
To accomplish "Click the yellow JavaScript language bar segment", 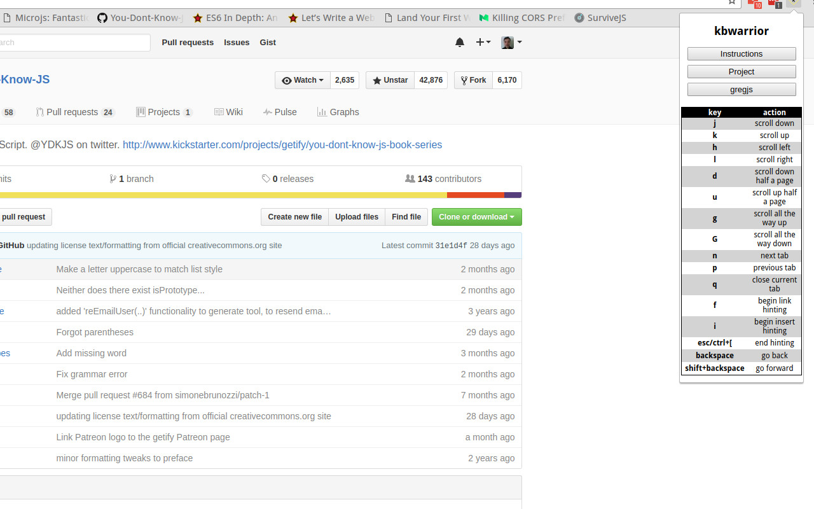I will (x=223, y=195).
